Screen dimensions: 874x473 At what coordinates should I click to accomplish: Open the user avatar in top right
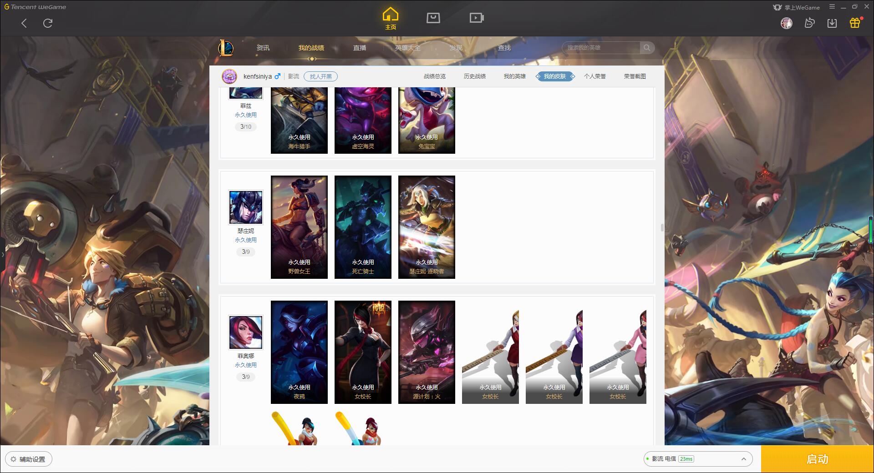pyautogui.click(x=786, y=23)
